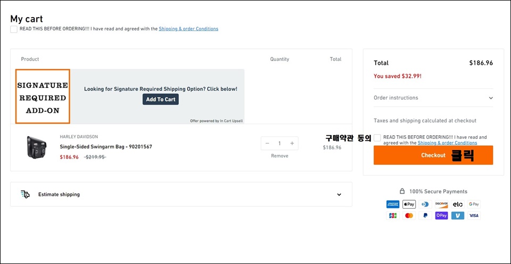Image resolution: width=511 pixels, height=264 pixels.
Task: Open the Single-Sided Swingarm Bag product title
Action: point(106,147)
